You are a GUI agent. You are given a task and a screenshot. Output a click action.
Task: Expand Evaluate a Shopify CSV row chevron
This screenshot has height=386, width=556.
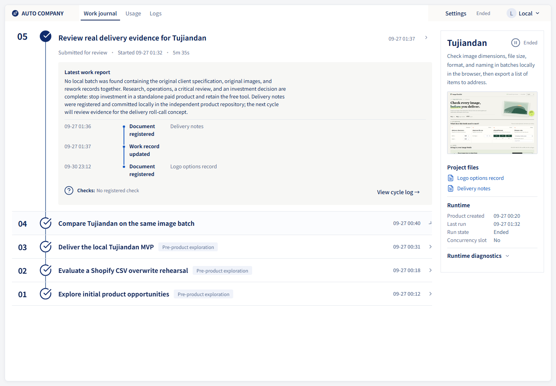pos(431,270)
